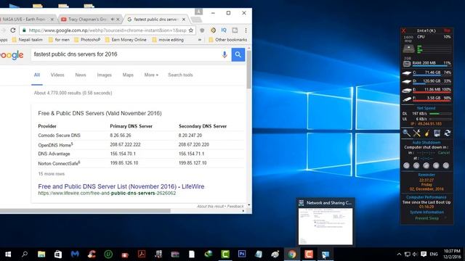Open movie editing bookmarks folder
Screen dimensions: 465x261
tap(168, 40)
